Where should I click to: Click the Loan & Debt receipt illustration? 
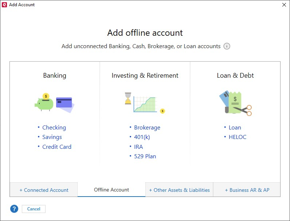(235, 103)
